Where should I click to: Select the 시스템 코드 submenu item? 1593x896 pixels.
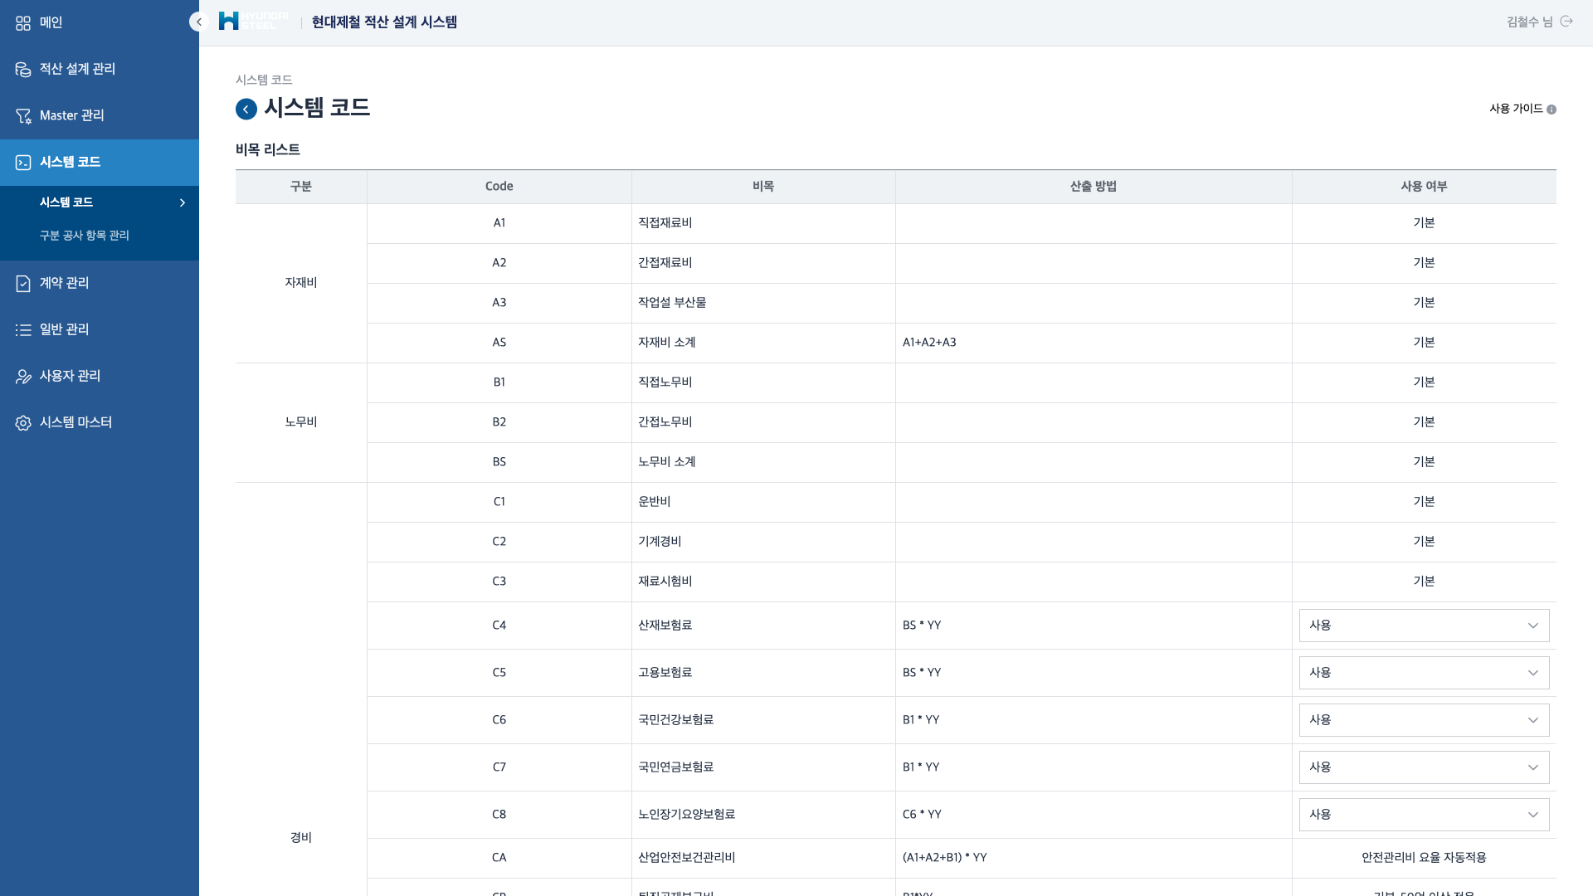click(x=66, y=202)
